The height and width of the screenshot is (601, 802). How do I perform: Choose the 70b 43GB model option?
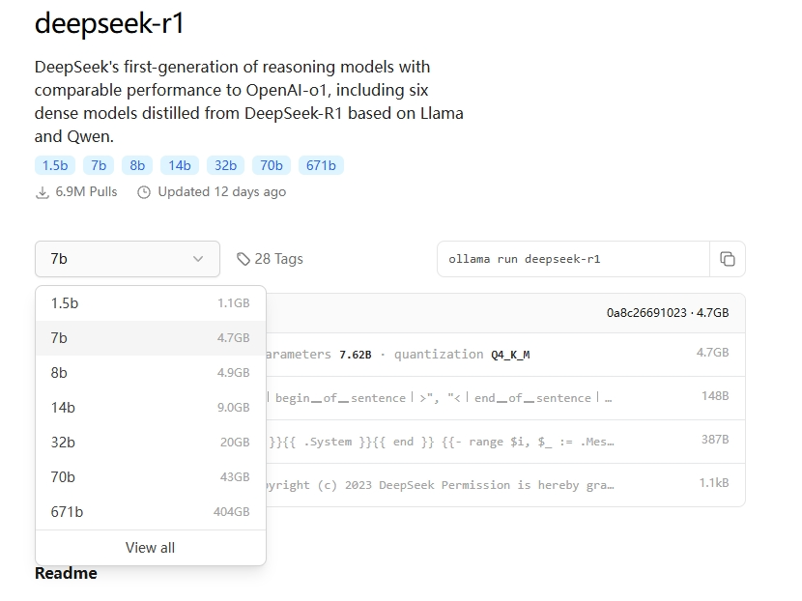151,477
